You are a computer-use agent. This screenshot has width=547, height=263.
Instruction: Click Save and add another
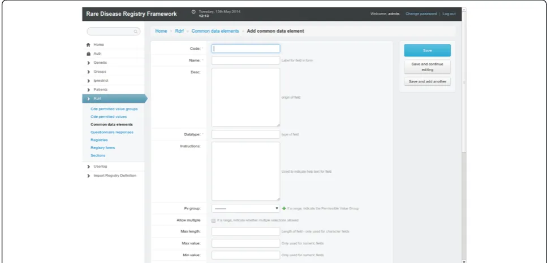[x=427, y=81]
